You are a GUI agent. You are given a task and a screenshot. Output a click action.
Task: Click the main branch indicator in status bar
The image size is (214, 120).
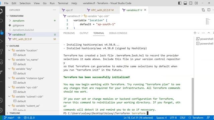(9, 118)
